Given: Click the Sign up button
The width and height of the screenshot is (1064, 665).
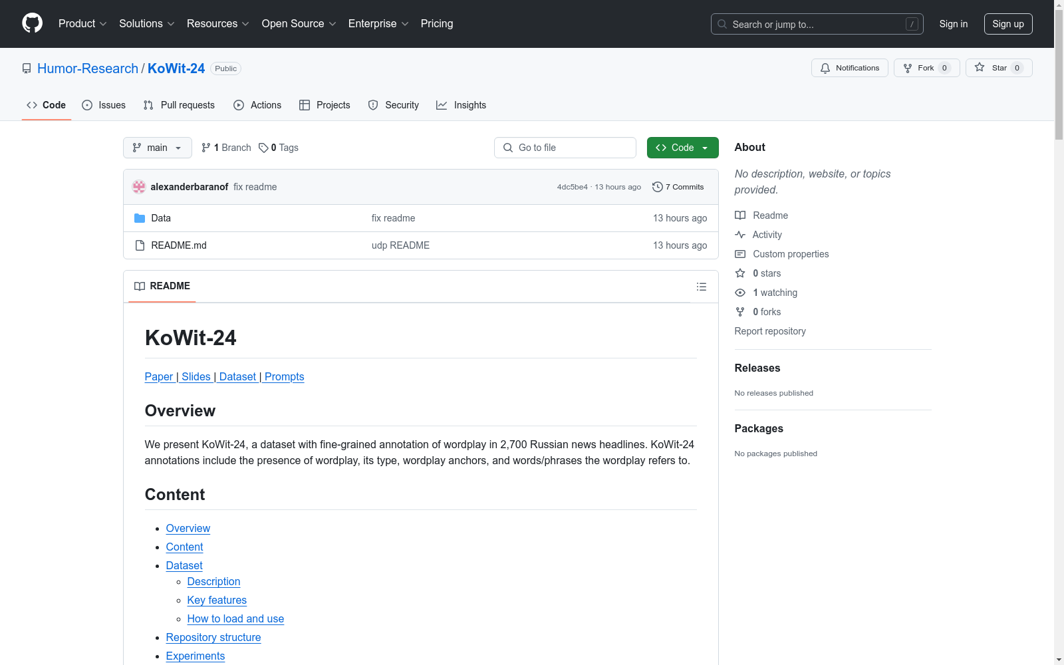Looking at the screenshot, I should (x=1008, y=24).
